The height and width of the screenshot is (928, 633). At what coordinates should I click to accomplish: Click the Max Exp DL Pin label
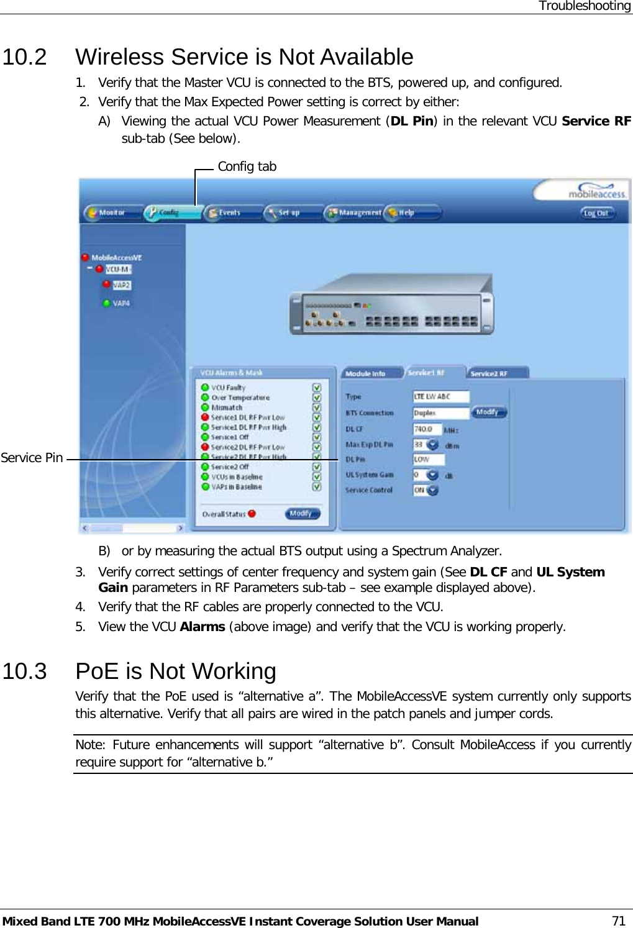370,445
